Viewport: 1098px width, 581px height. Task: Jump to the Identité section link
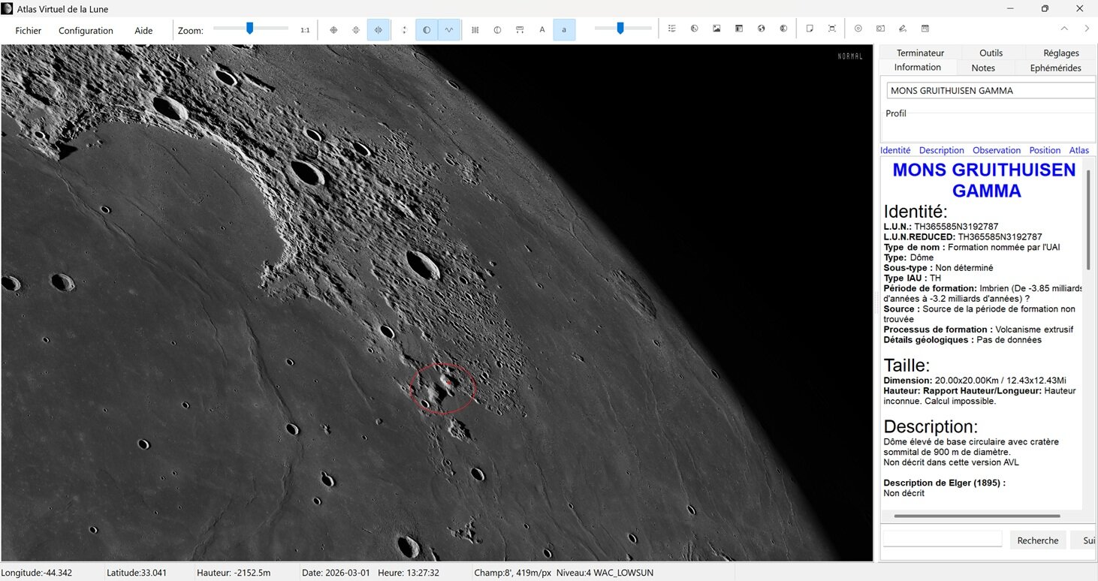(x=895, y=150)
